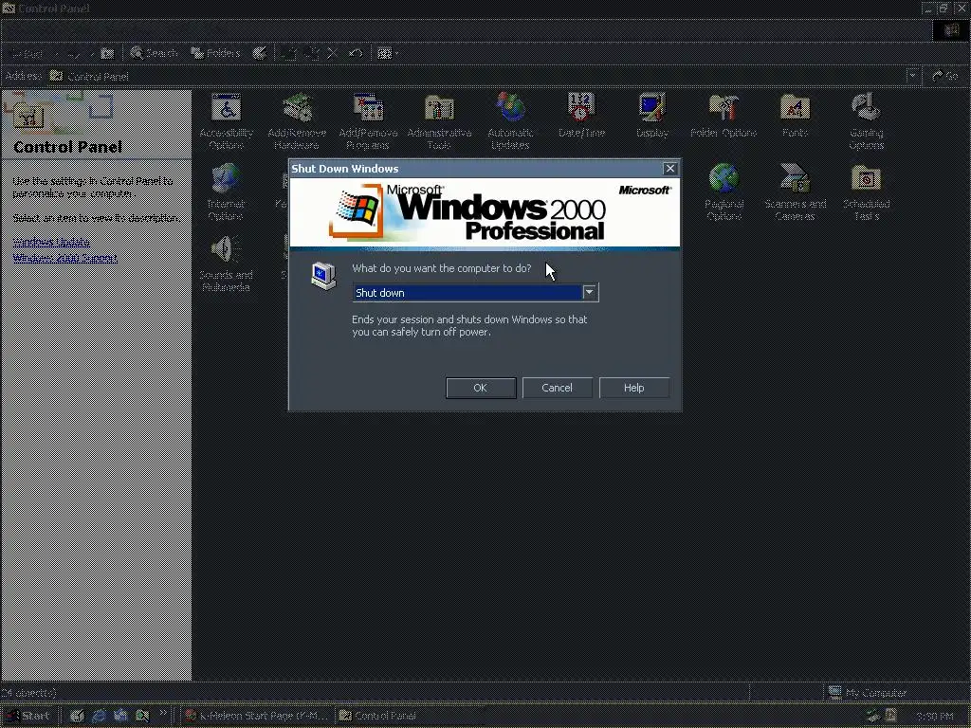Viewport: 971px width, 728px height.
Task: Open the shutdown action dropdown arrow
Action: pyautogui.click(x=590, y=292)
